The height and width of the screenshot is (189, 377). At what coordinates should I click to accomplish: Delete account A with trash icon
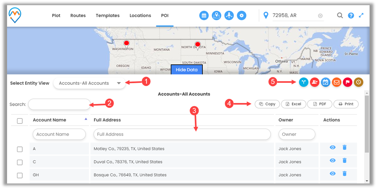pyautogui.click(x=344, y=148)
